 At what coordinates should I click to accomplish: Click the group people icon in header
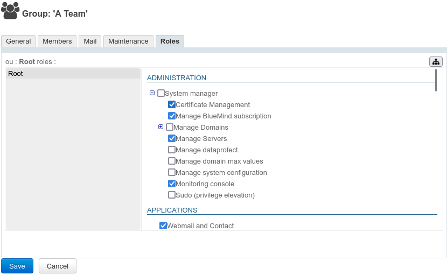click(x=10, y=11)
